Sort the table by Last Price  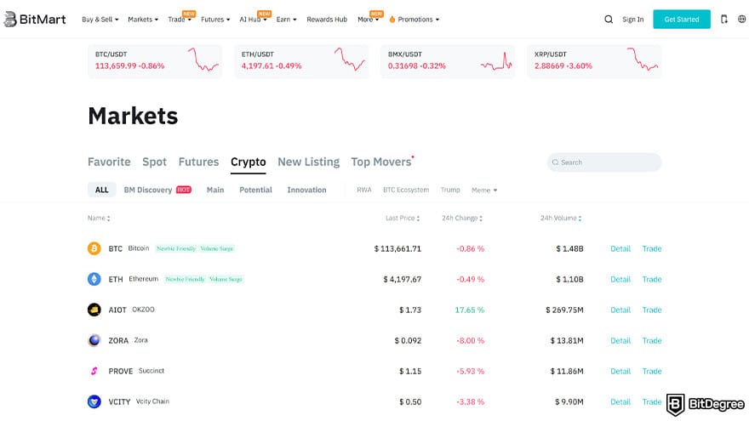403,218
